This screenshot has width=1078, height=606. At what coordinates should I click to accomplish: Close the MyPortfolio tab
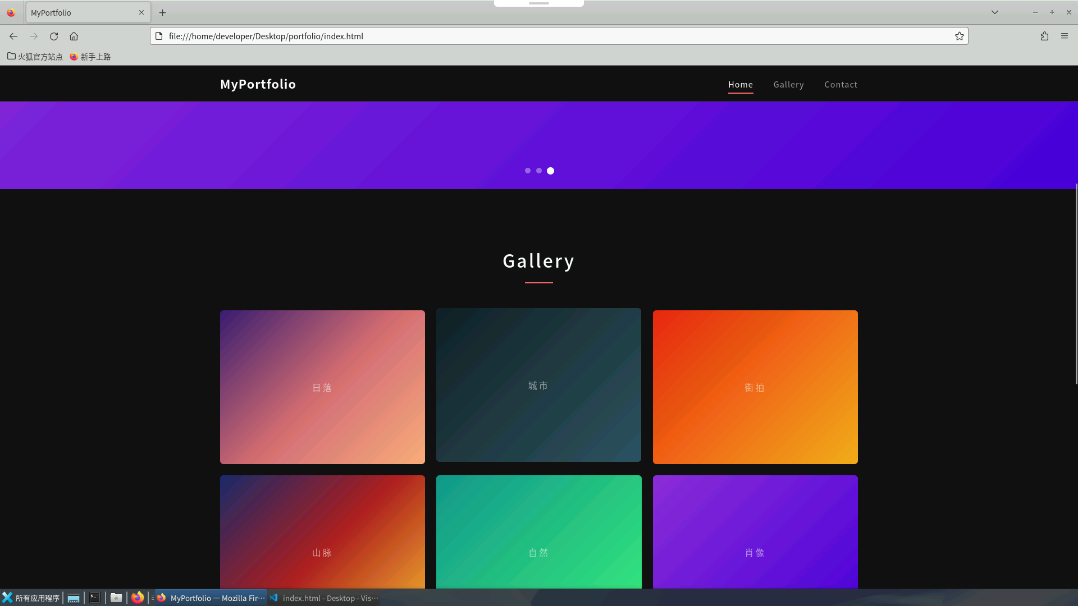click(141, 12)
